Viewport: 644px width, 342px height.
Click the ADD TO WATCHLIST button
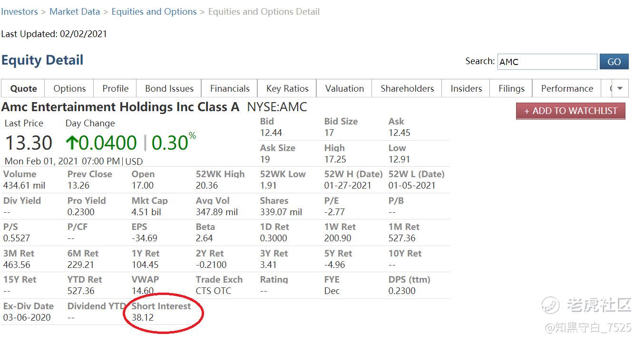click(x=571, y=111)
